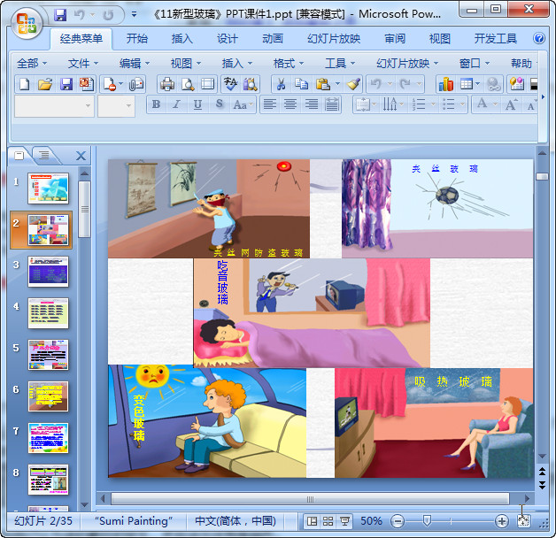The image size is (556, 538).
Task: Open Help question mark icon
Action: pyautogui.click(x=539, y=38)
